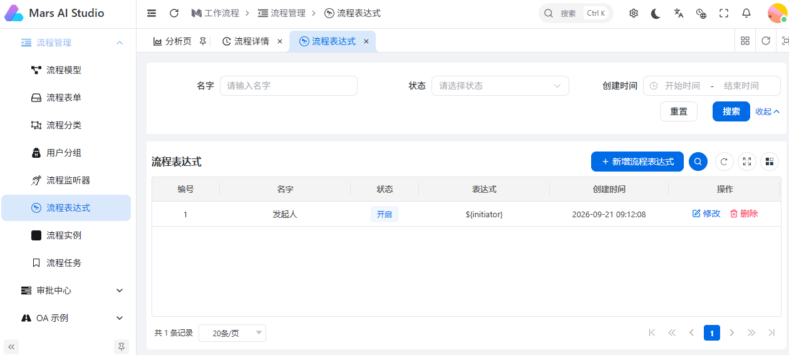The image size is (789, 355).
Task: Open 流程监听器 in sidebar
Action: tap(66, 180)
